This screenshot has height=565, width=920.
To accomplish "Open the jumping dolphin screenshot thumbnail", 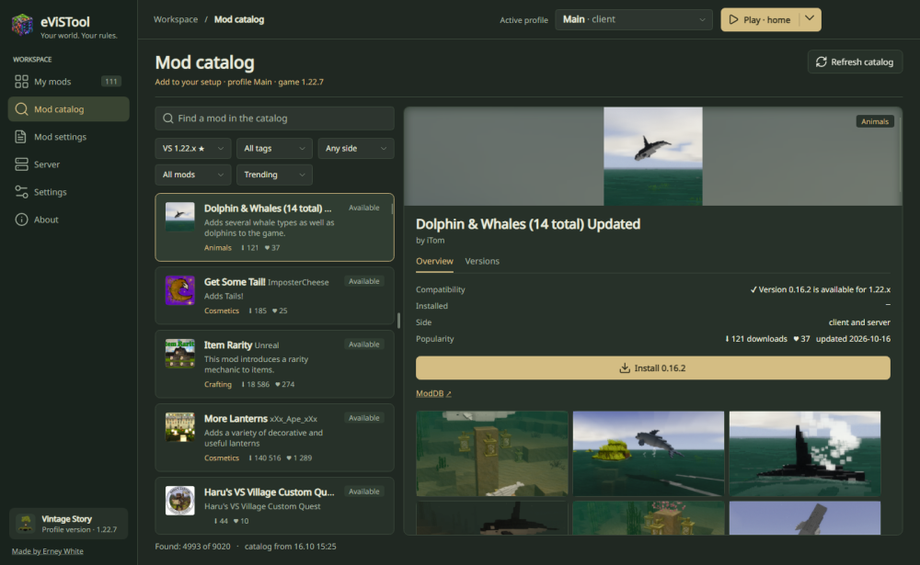I will coord(649,454).
